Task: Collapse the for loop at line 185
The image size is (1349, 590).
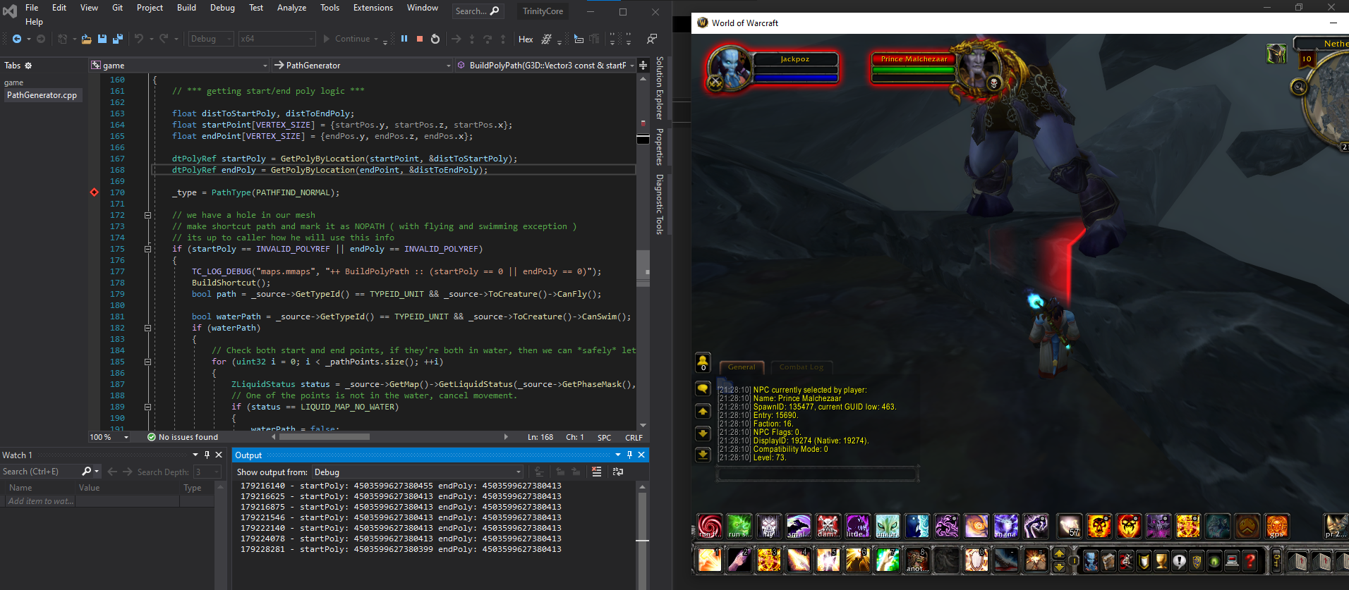Action: (x=147, y=362)
